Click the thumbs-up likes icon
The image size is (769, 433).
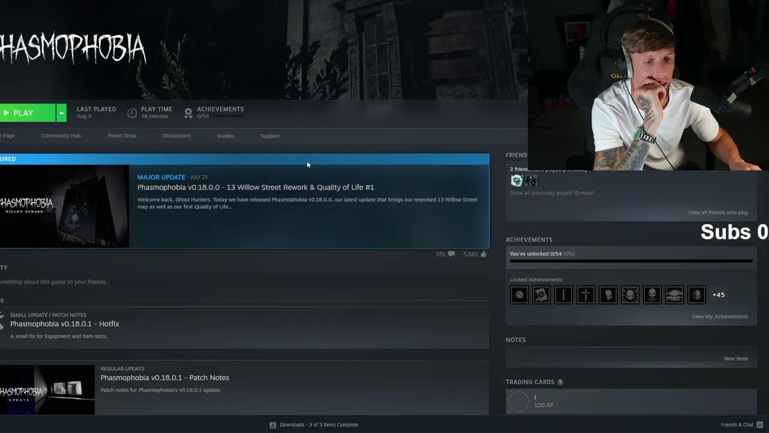click(x=484, y=254)
